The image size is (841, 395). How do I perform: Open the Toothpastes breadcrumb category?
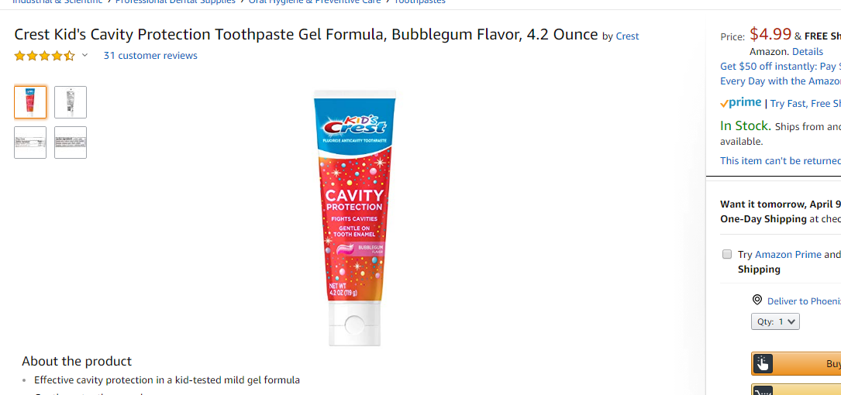coord(419,2)
